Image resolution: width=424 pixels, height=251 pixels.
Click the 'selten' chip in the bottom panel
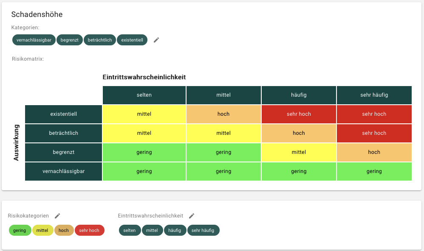130,230
